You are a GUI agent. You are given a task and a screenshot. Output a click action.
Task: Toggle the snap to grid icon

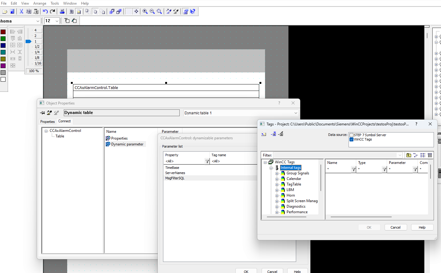click(136, 11)
